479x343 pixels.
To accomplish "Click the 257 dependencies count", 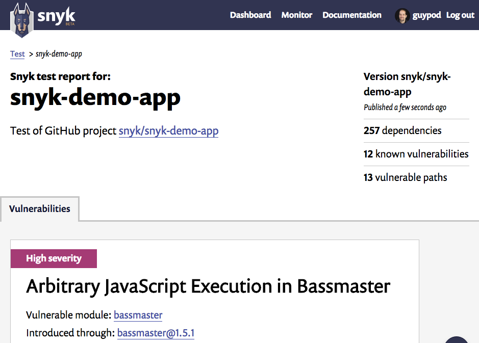I will pos(402,130).
